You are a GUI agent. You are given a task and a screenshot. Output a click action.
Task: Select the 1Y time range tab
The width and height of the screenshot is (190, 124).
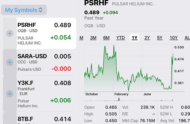[134, 38]
